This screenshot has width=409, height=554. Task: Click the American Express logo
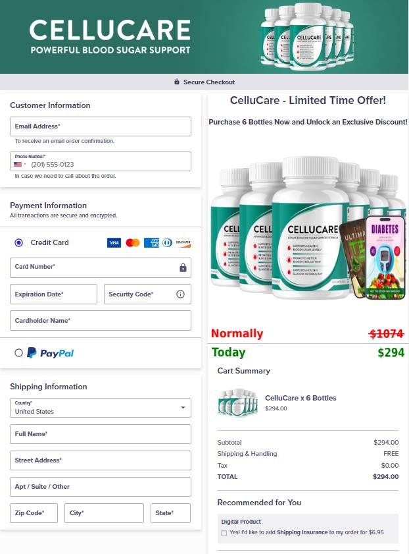pos(152,242)
